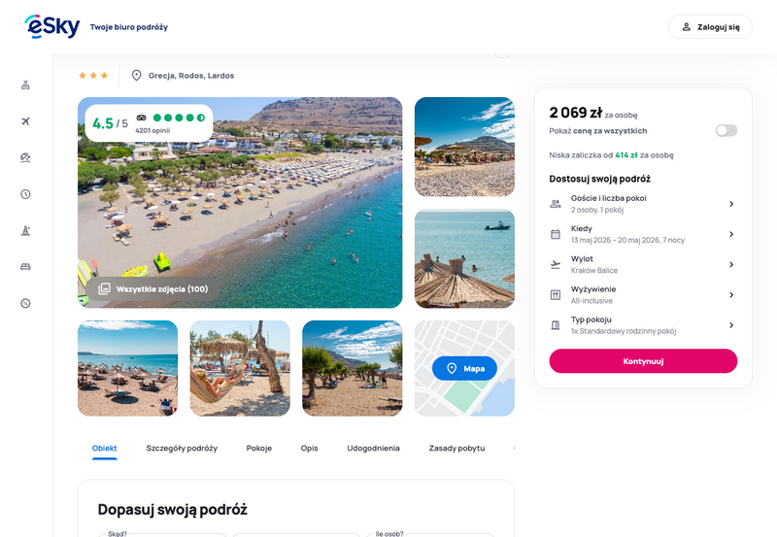
Task: Open the clock last-minute icon in sidebar
Action: point(26,194)
